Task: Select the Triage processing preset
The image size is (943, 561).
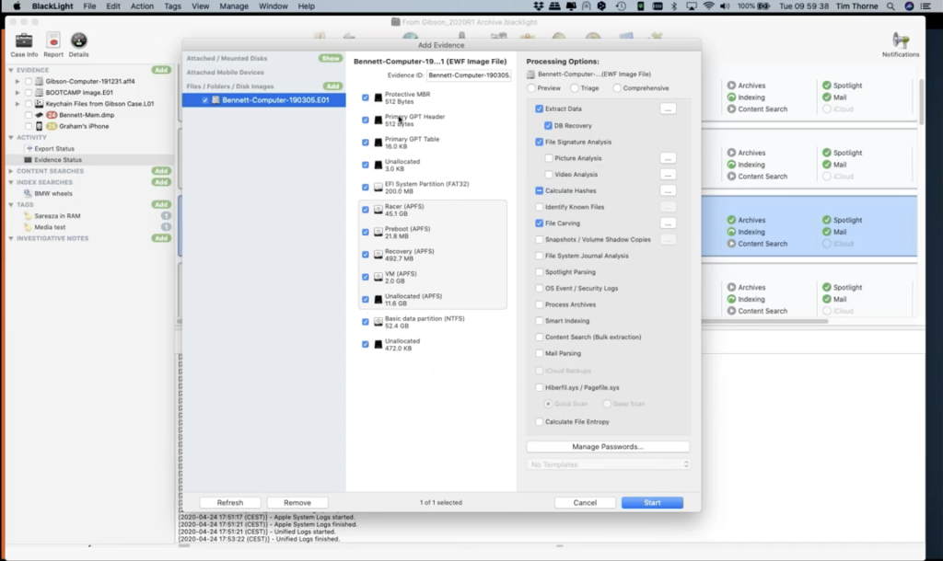Action: coord(575,88)
